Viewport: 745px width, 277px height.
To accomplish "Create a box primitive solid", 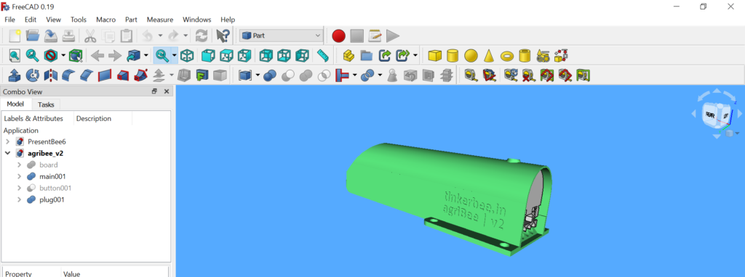I will click(x=434, y=56).
